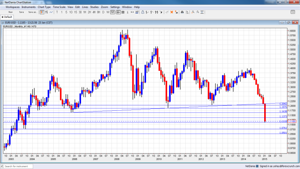
Task: Open the Help menu
Action: 137,7
